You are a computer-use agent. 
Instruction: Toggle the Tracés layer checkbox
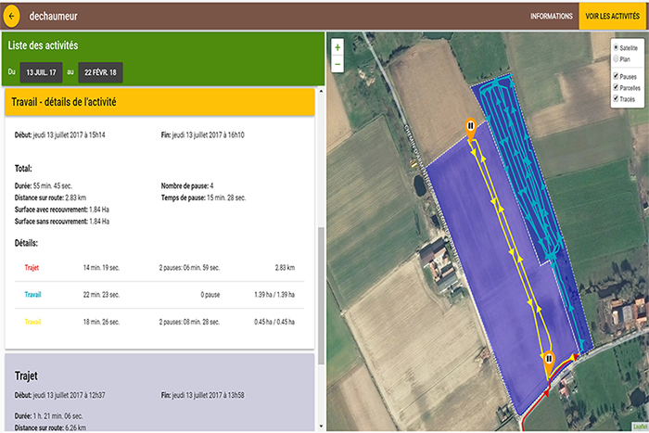(x=616, y=98)
